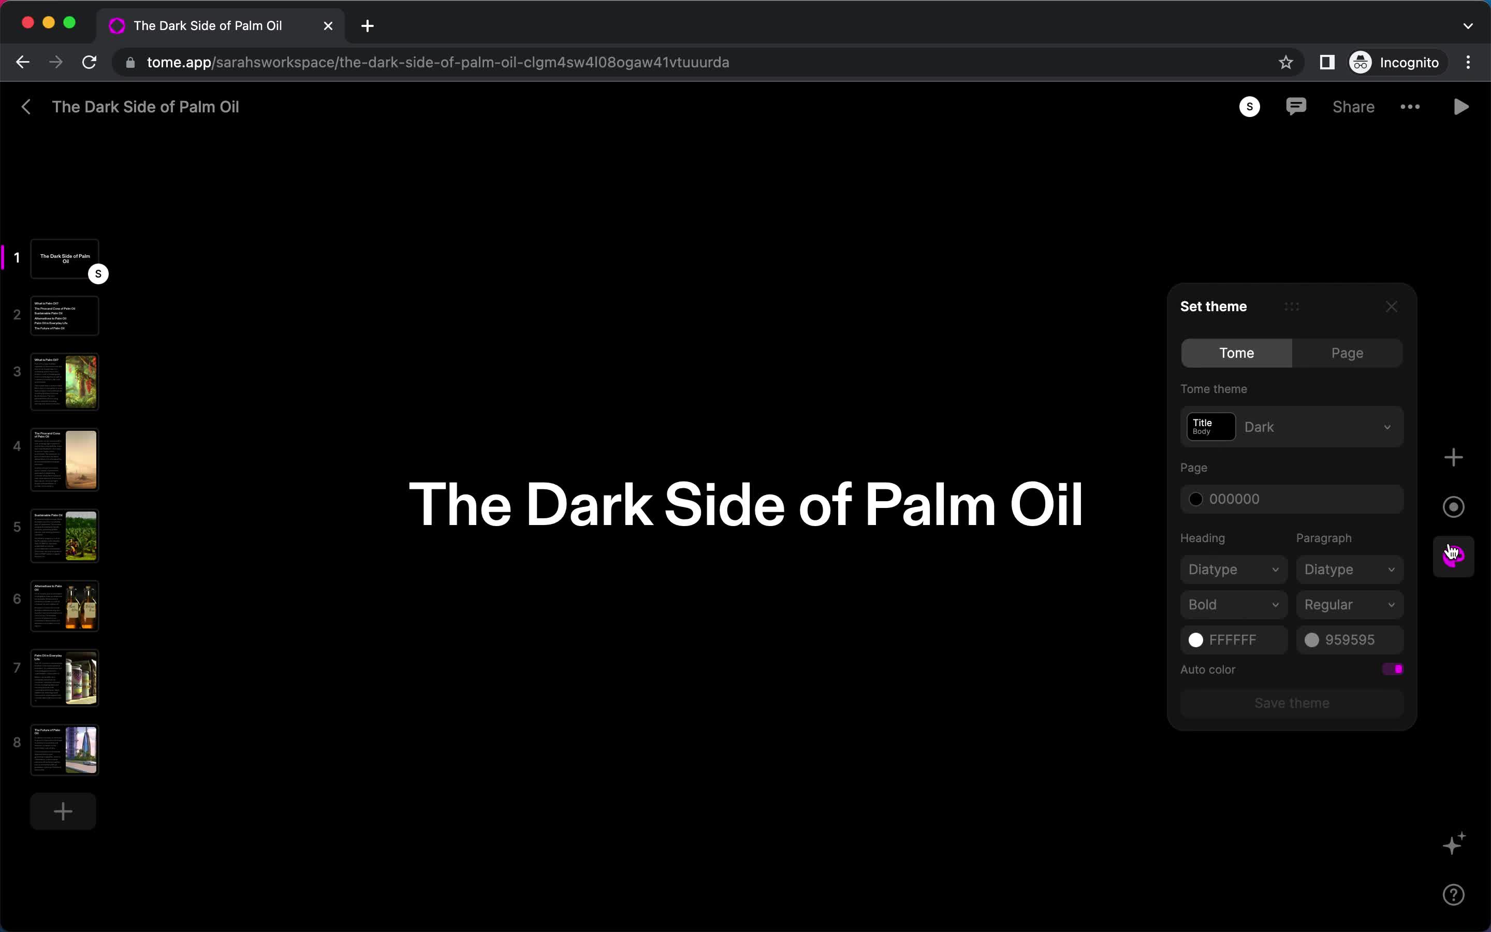
Task: Expand the Heading font Diatype dropdown
Action: 1232,568
